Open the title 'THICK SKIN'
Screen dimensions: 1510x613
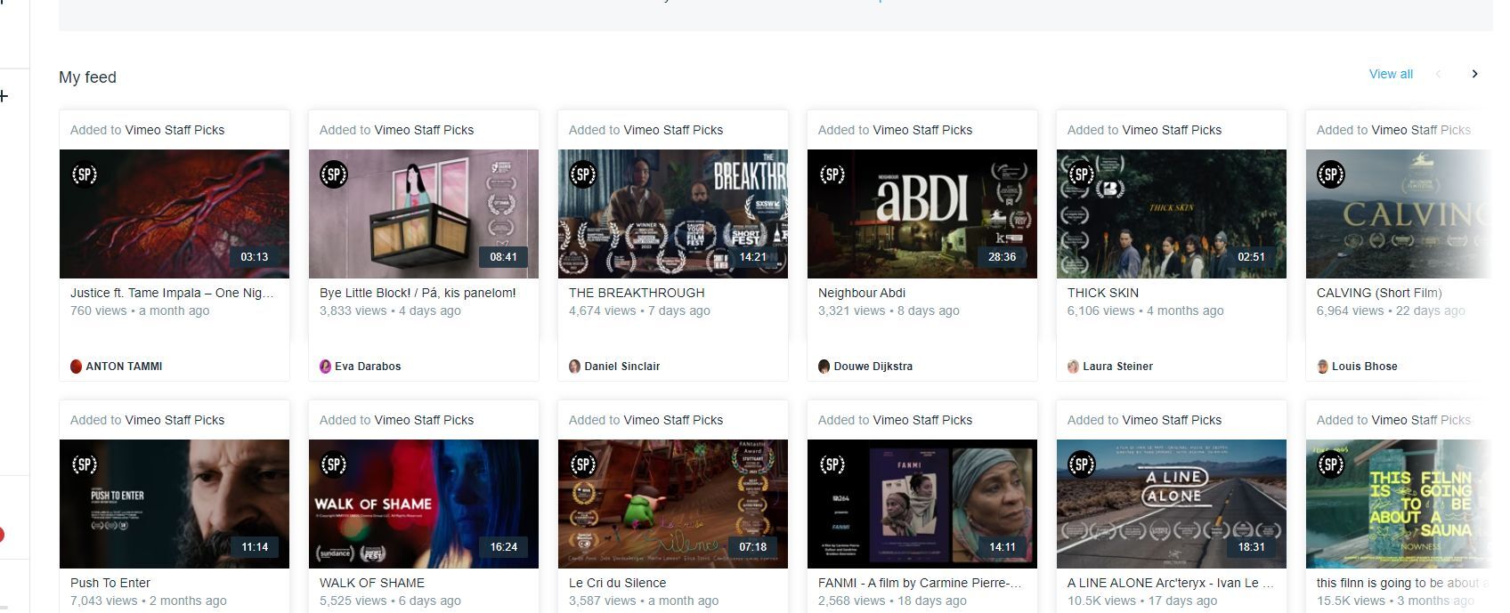pyautogui.click(x=1103, y=293)
